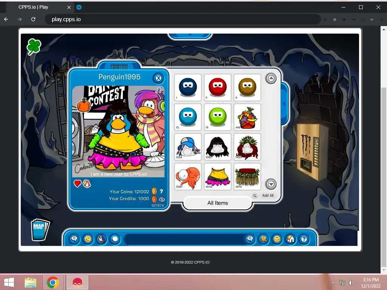Close the Penguin1995 player card

pyautogui.click(x=158, y=78)
